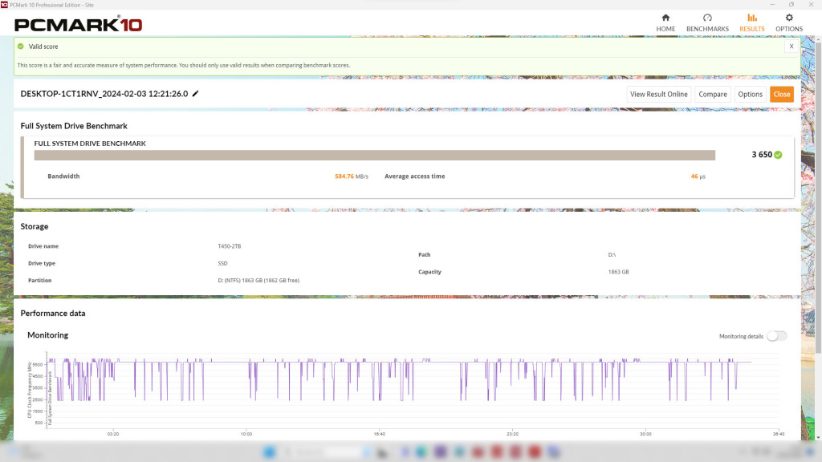Dismiss the Valid score banner with X
This screenshot has height=462, width=822.
pyautogui.click(x=791, y=46)
